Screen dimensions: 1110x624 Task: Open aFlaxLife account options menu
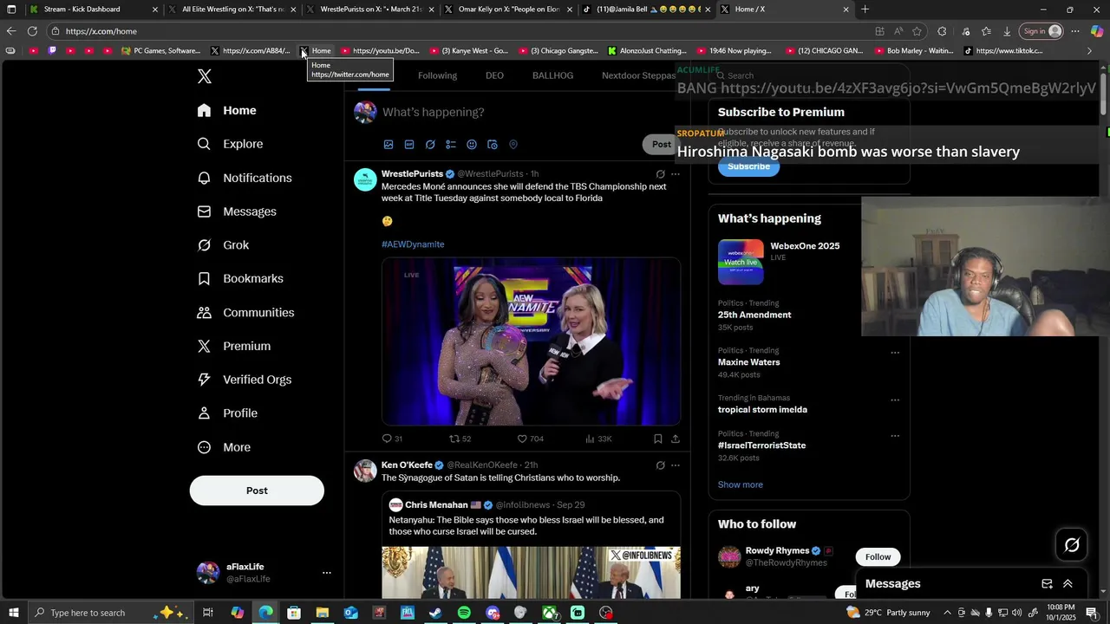click(x=327, y=573)
